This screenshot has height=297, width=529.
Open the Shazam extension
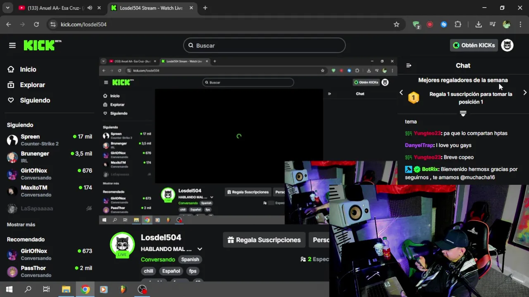pyautogui.click(x=444, y=24)
